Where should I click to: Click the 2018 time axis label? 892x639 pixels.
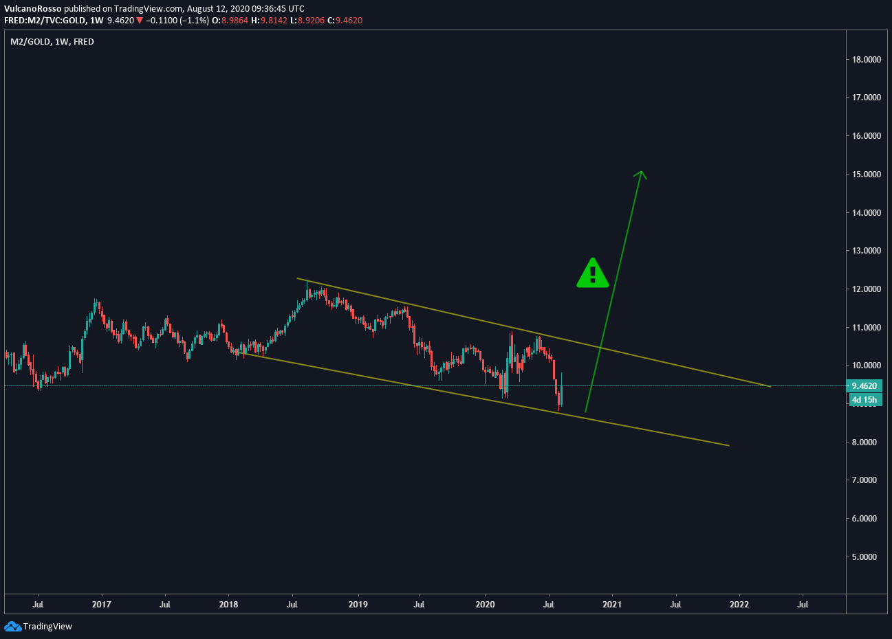click(x=228, y=605)
